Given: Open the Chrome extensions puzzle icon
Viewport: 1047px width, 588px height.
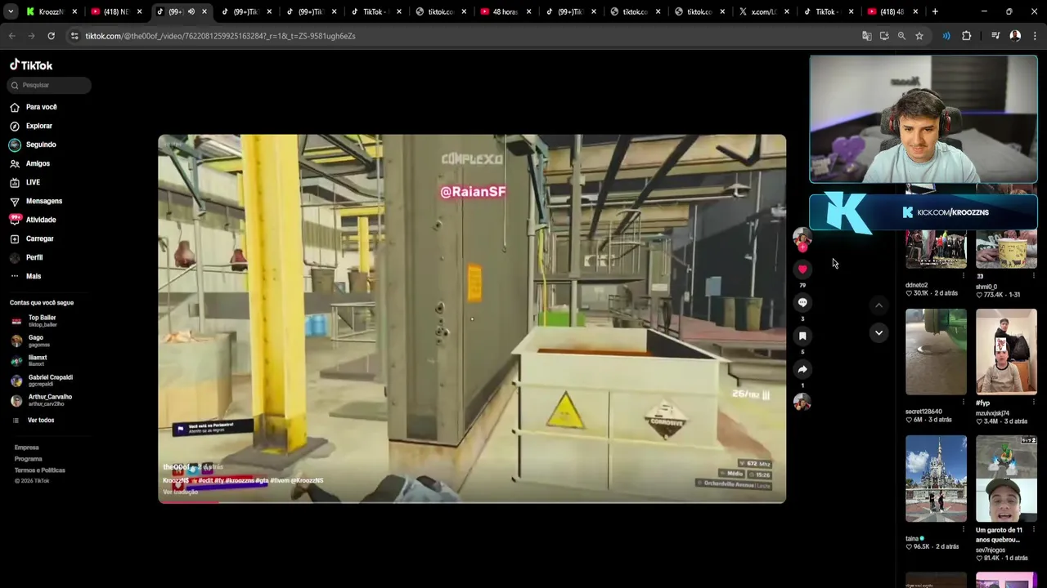Looking at the screenshot, I should pyautogui.click(x=967, y=36).
